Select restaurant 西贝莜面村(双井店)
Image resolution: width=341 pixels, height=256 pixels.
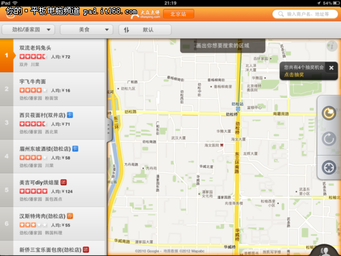coord(53,123)
